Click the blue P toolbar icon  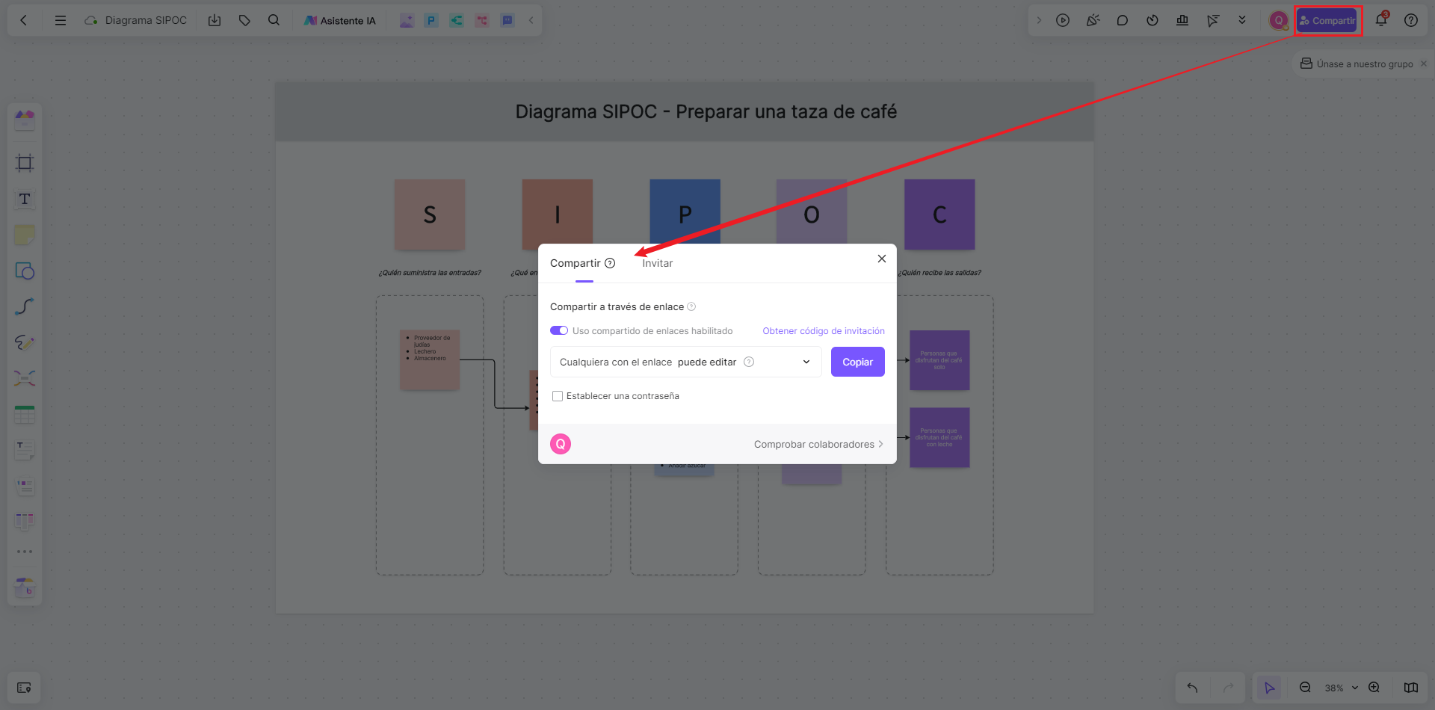(x=431, y=20)
